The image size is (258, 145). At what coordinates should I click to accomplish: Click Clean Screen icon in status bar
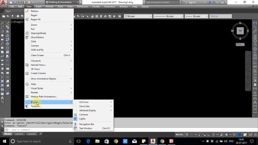pos(251,135)
